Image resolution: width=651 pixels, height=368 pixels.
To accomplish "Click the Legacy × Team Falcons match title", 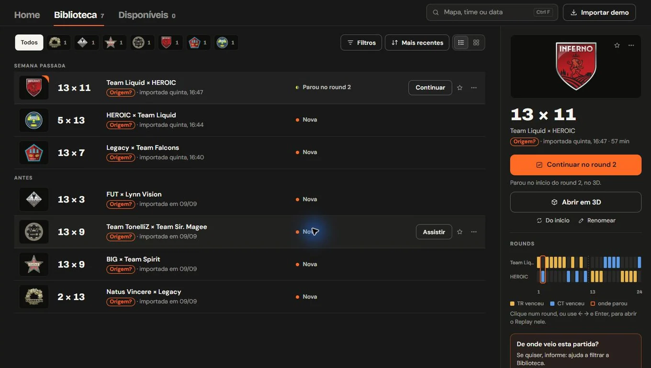I will coord(143,147).
